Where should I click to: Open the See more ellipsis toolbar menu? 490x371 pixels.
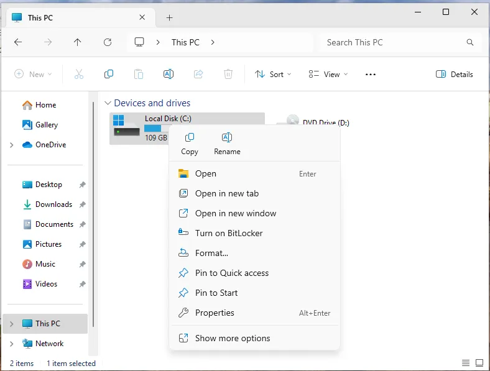pyautogui.click(x=371, y=74)
